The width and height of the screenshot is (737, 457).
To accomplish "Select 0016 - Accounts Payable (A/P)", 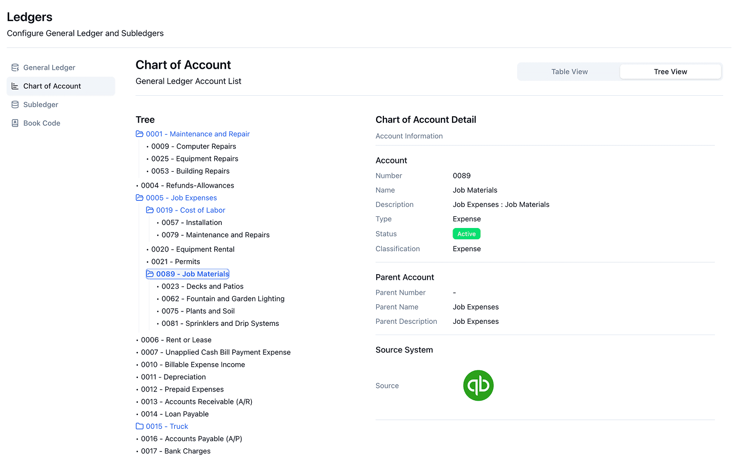I will pos(192,439).
